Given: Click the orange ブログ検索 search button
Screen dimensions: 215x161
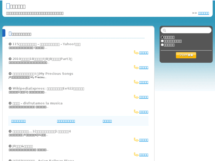Looking at the screenshot, I should point(186,55).
